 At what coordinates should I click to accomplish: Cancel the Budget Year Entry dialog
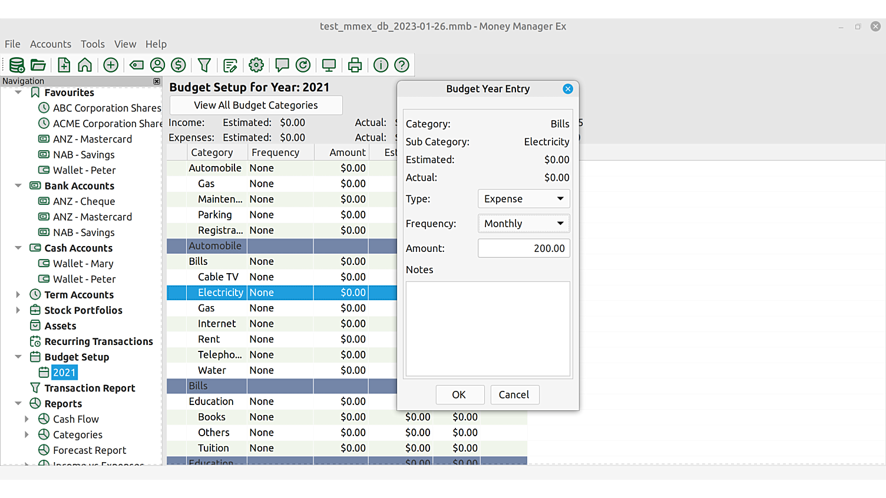(514, 395)
